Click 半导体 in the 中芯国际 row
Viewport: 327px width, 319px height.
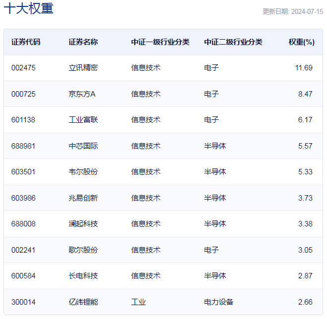click(215, 146)
